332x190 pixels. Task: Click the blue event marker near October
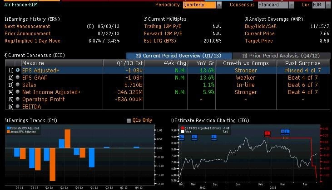coord(182,138)
